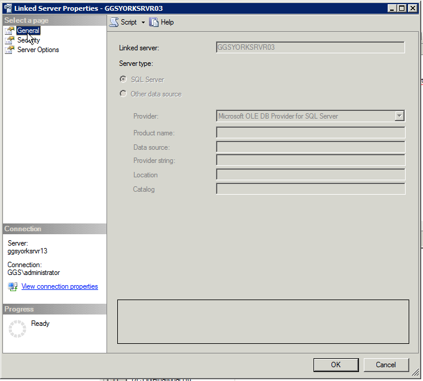Click the Ready status text

pos(40,323)
